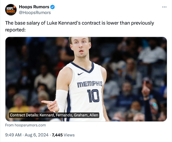Image resolution: width=172 pixels, height=142 pixels.
Task: Open the three-dot more options menu
Action: 164,7
